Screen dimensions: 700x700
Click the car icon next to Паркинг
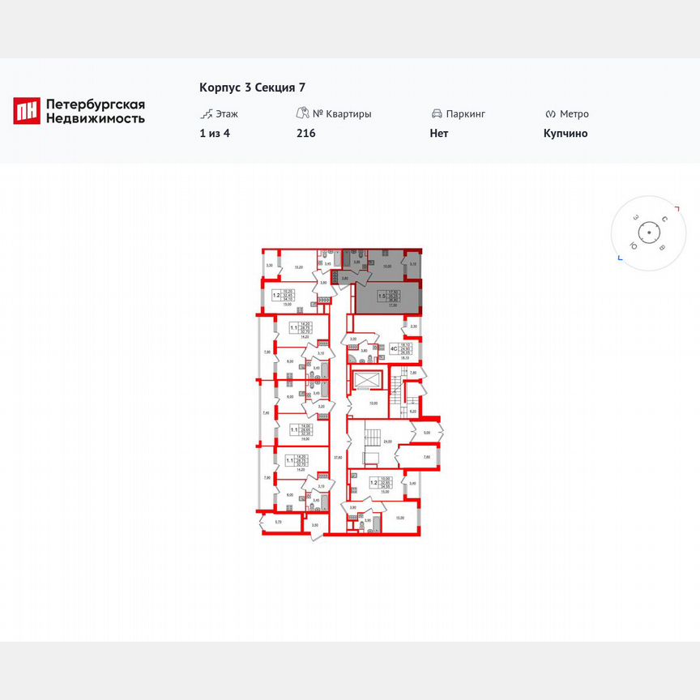pos(437,114)
